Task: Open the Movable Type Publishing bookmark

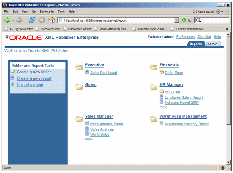Action: (x=150, y=29)
